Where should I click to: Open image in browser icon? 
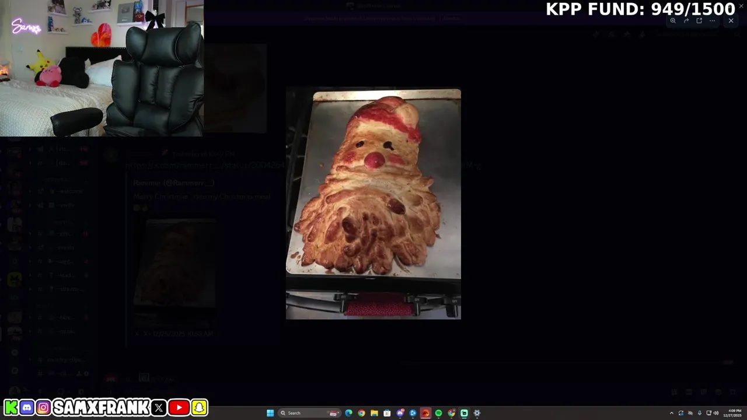pyautogui.click(x=699, y=20)
